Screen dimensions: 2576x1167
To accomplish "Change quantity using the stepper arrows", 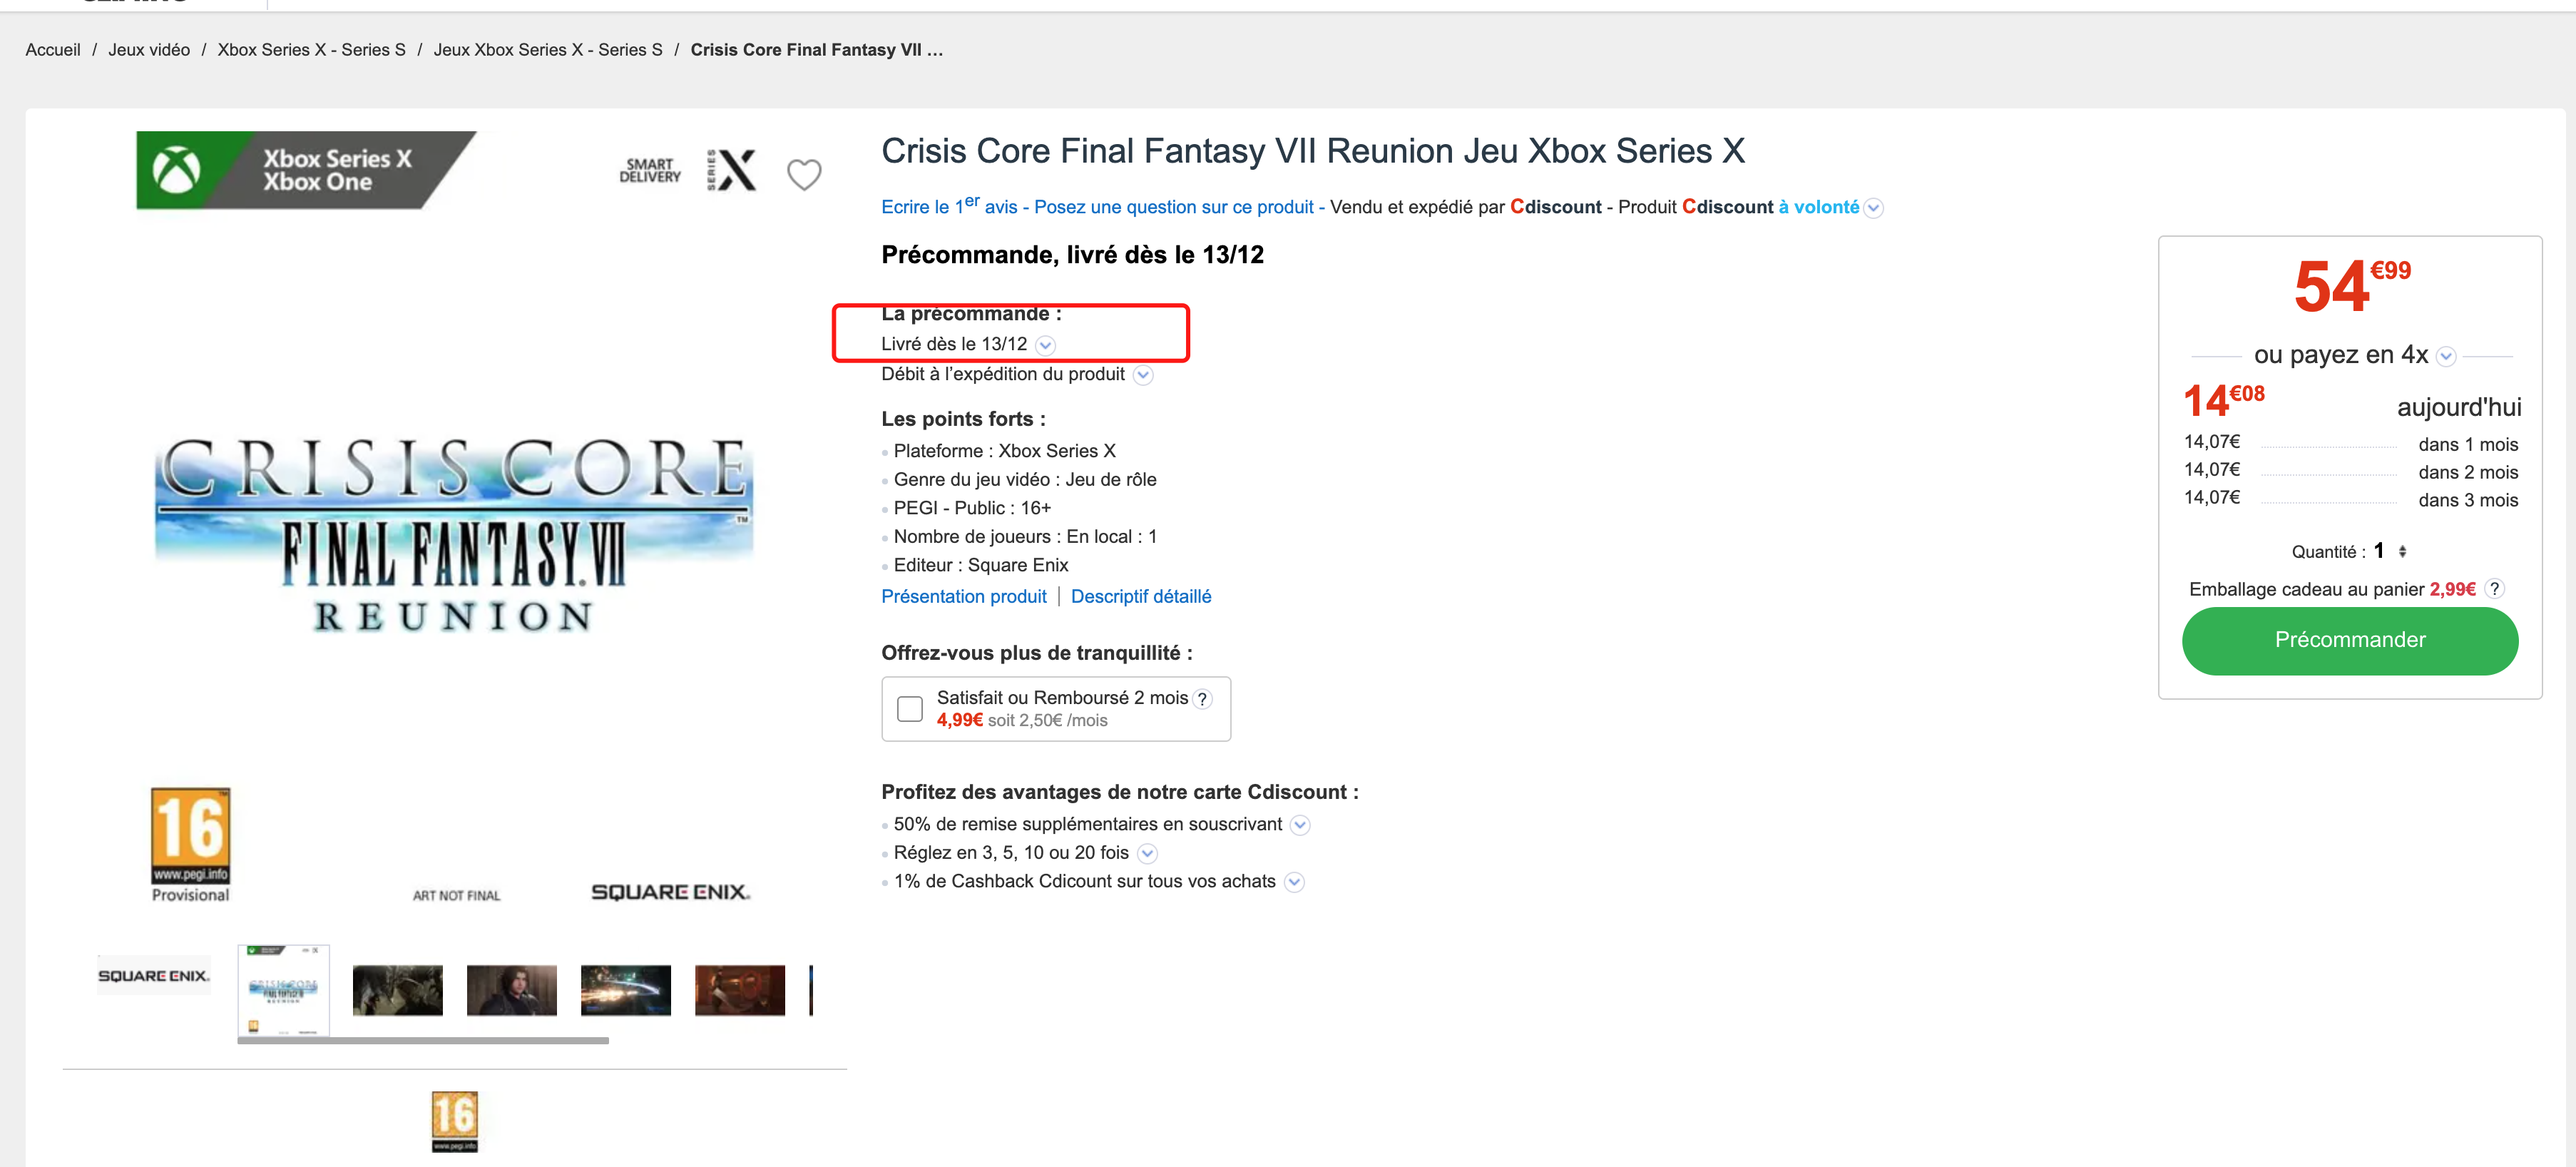I will [x=2402, y=551].
